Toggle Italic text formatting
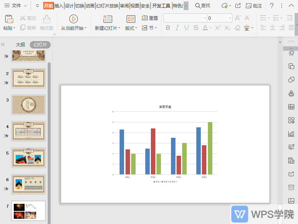Viewport: 298px width, 224px height. click(177, 28)
